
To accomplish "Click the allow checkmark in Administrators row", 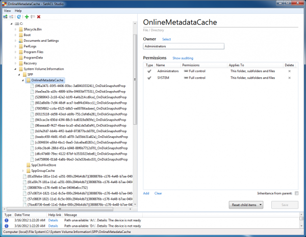I will point(149,71).
